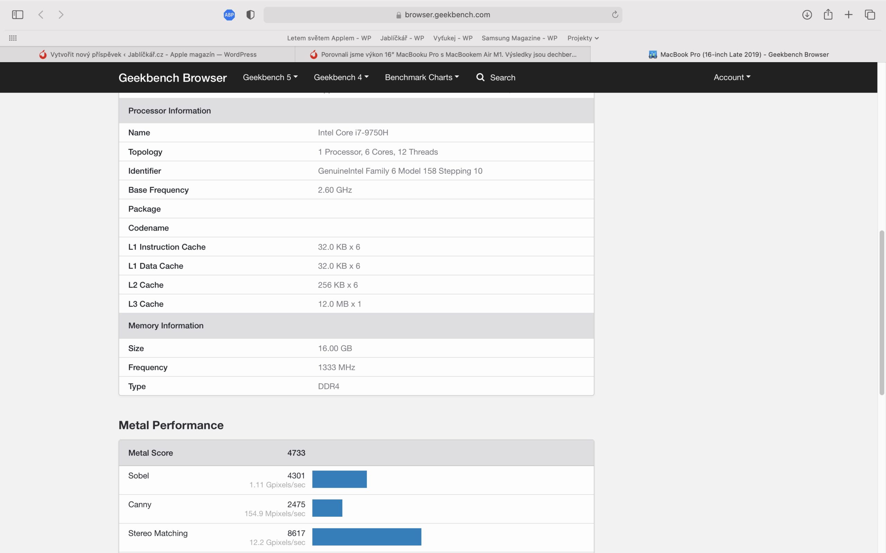
Task: Click the address bar URL field
Action: 443,15
